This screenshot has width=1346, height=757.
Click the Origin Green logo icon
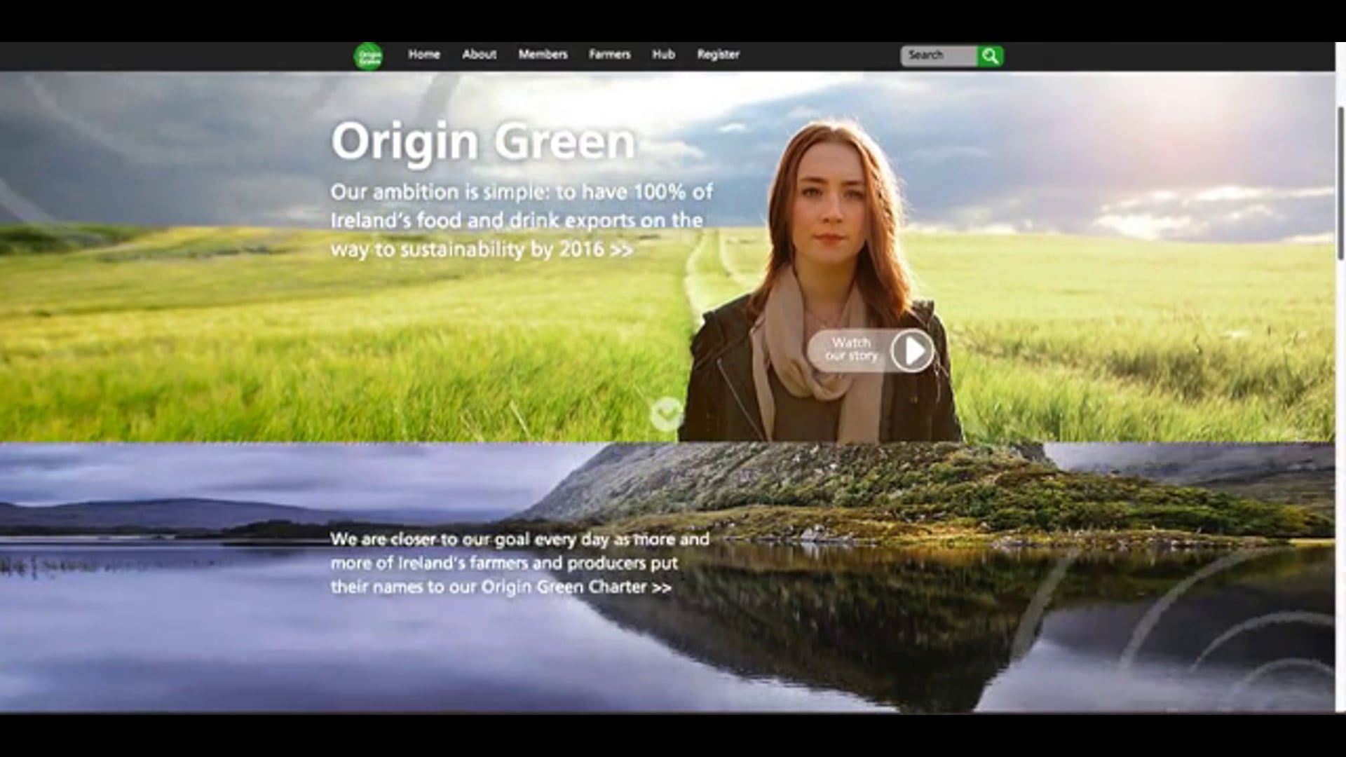(x=368, y=56)
